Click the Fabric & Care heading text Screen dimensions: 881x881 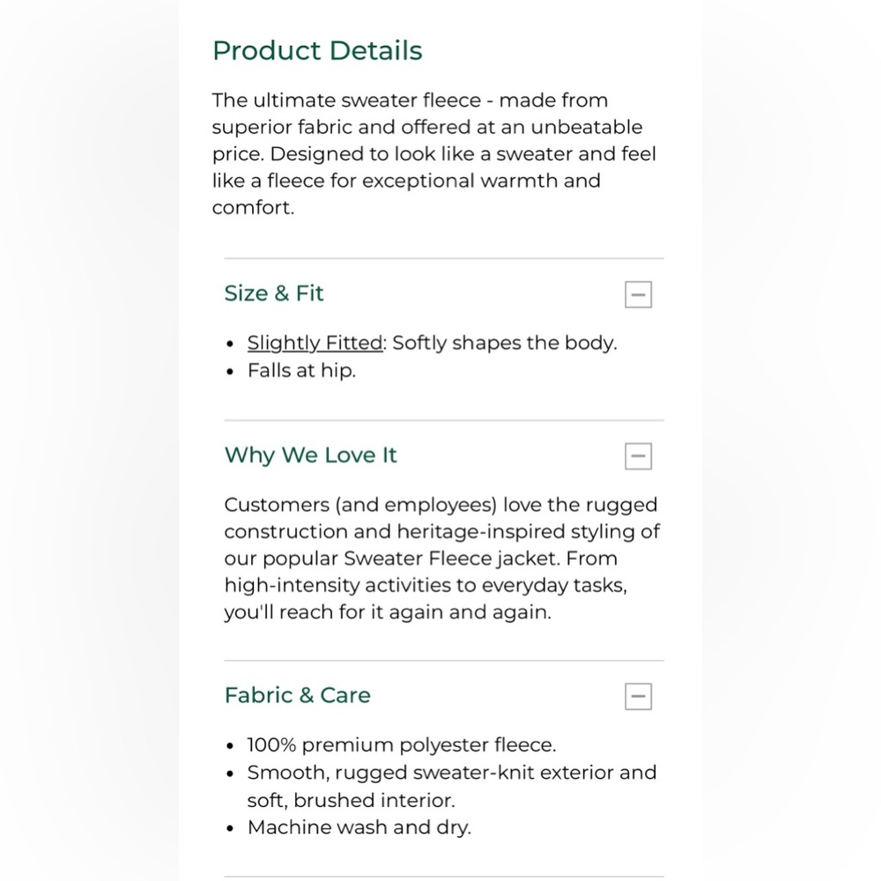297,695
